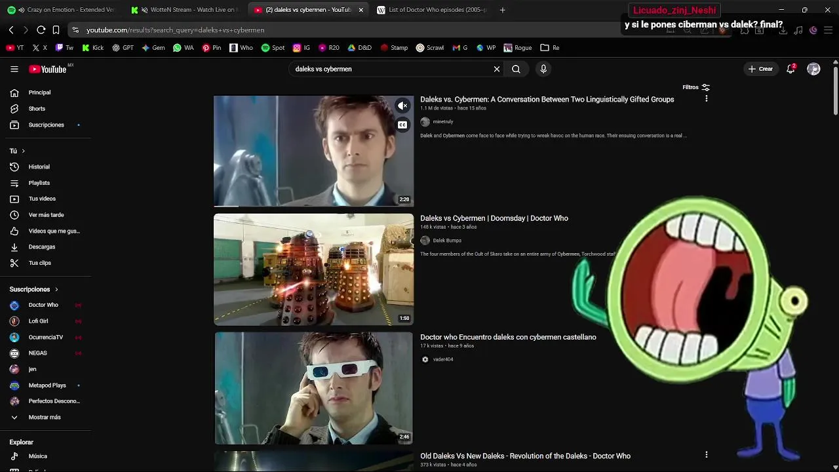Reload the current page
Screen dimensions: 839x472
pos(41,30)
